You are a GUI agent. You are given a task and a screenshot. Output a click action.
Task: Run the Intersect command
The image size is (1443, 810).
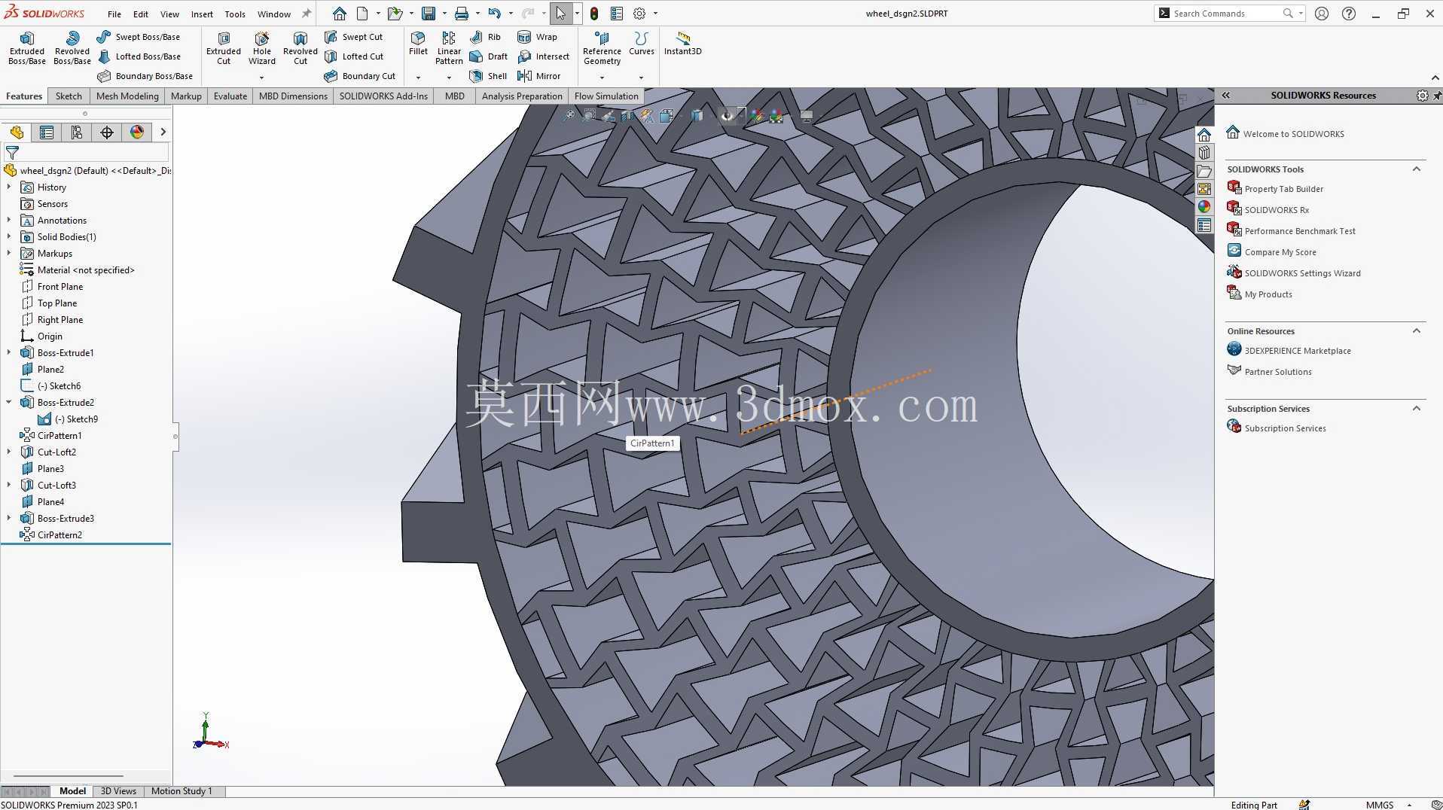click(x=543, y=56)
